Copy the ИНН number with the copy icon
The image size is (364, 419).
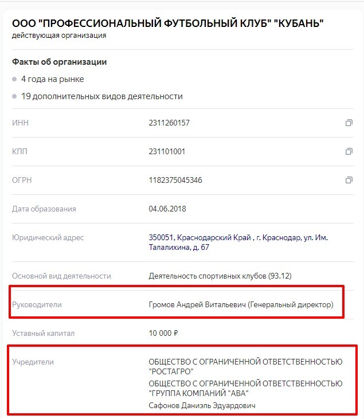tap(349, 123)
